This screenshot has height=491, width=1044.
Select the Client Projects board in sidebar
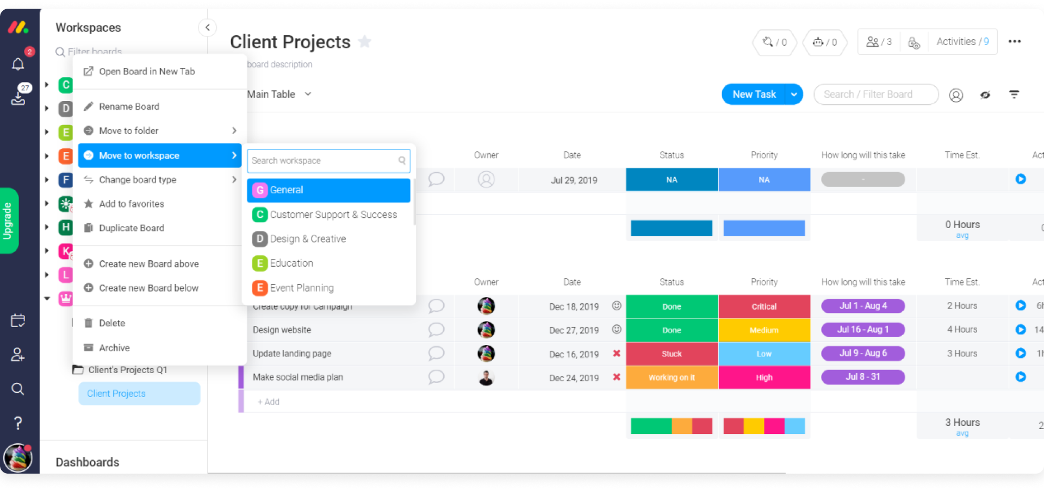(139, 393)
